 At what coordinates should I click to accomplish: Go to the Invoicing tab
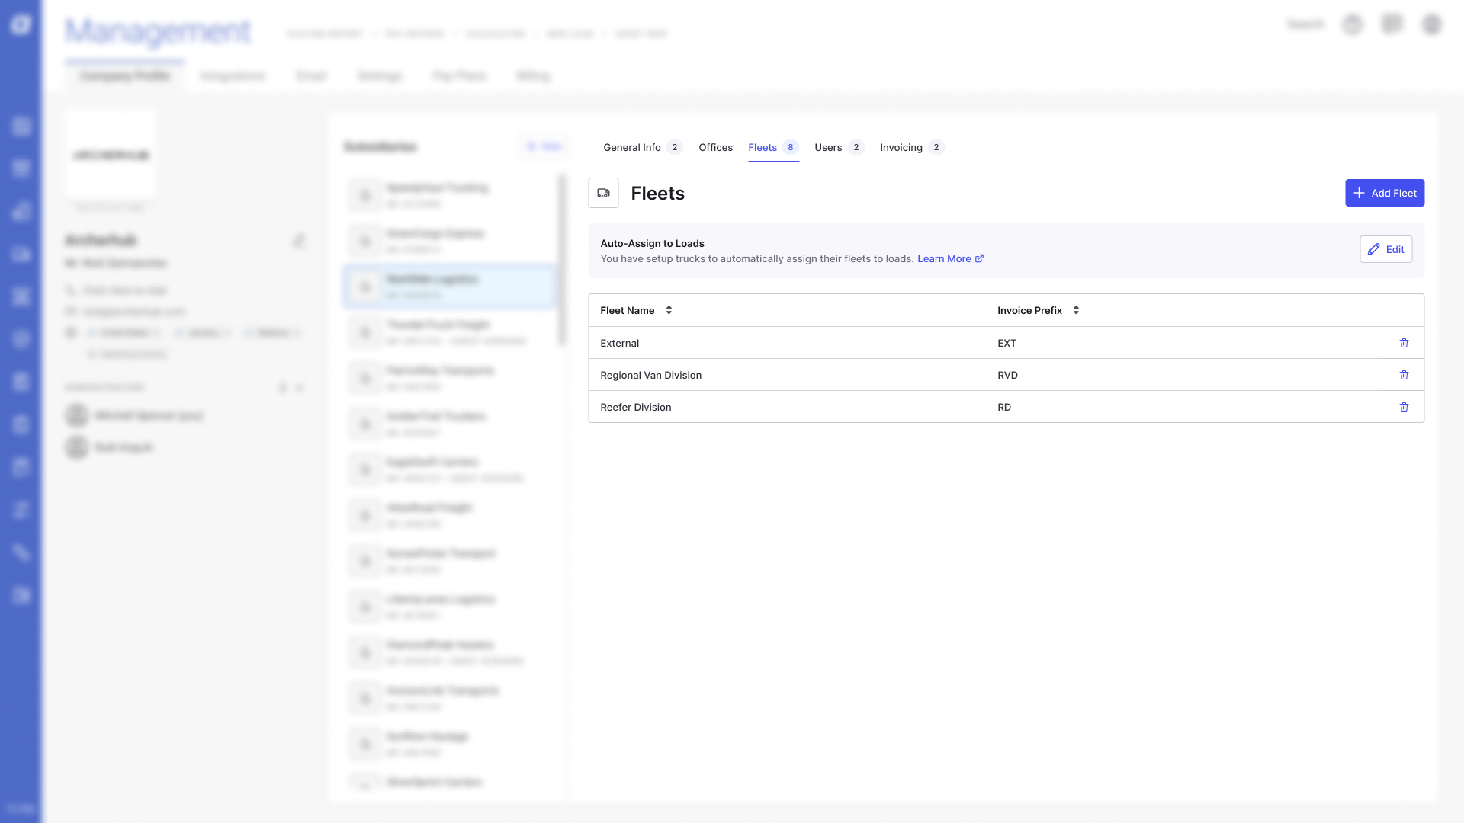912,147
